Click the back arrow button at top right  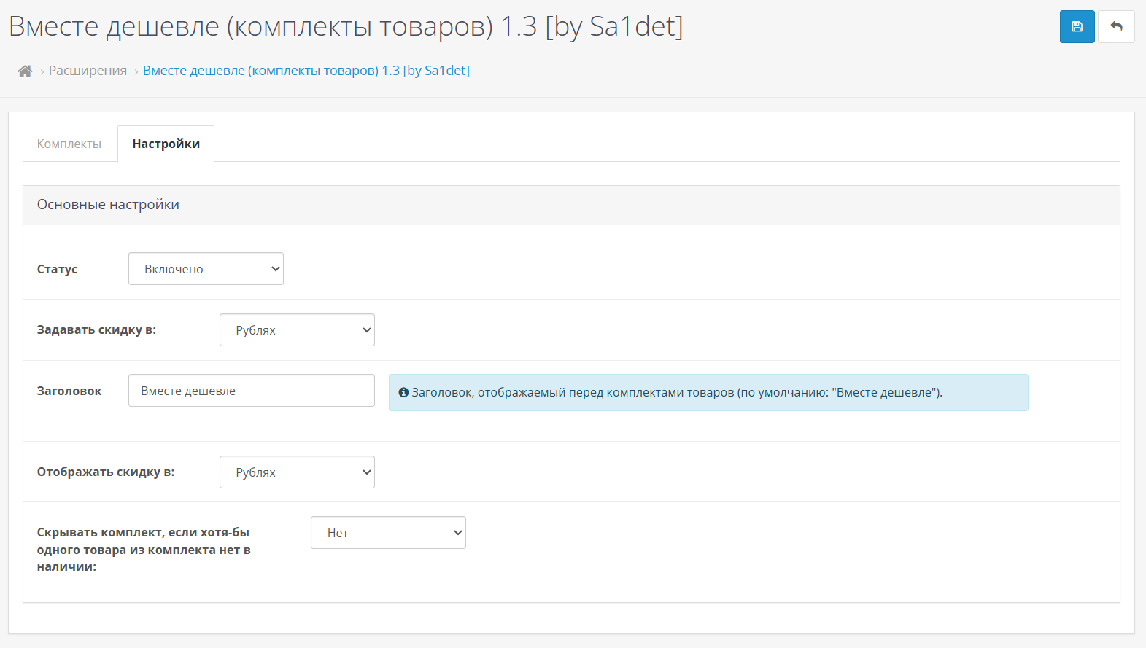1116,27
